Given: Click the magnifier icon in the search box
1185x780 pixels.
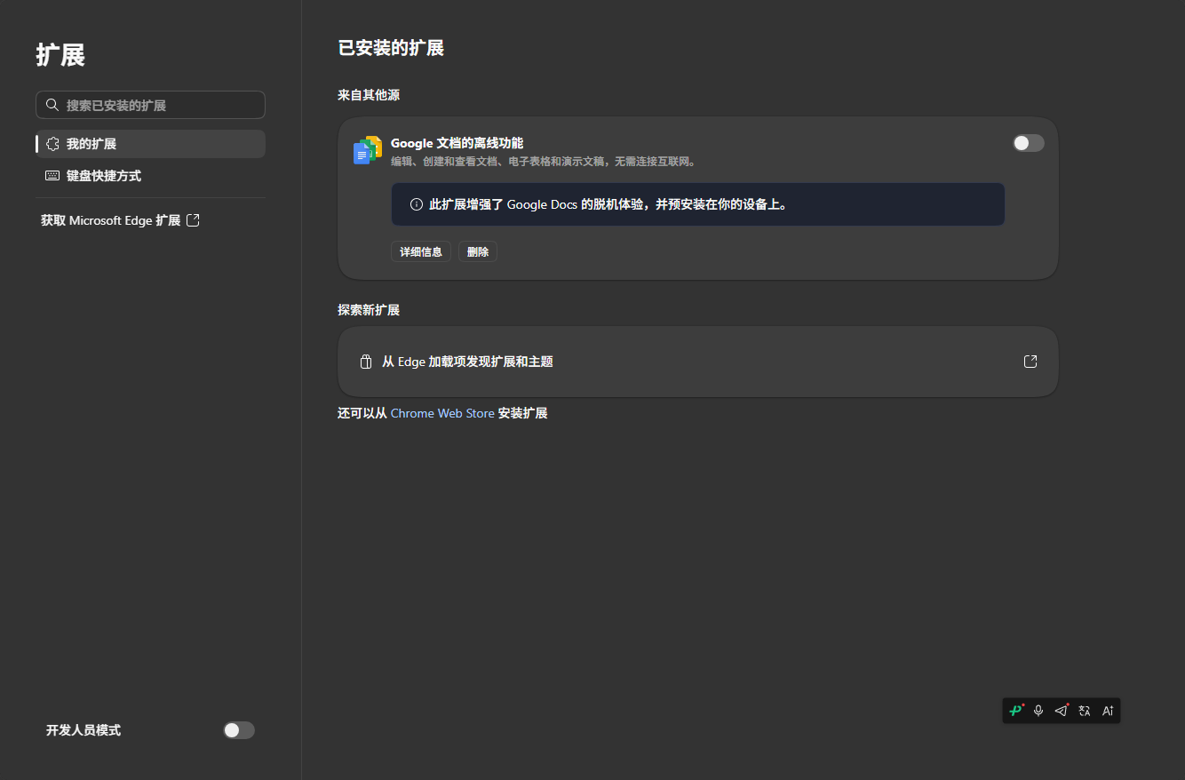Looking at the screenshot, I should 52,105.
